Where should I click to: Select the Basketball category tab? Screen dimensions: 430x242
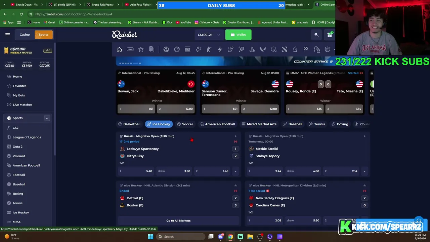pos(129,124)
